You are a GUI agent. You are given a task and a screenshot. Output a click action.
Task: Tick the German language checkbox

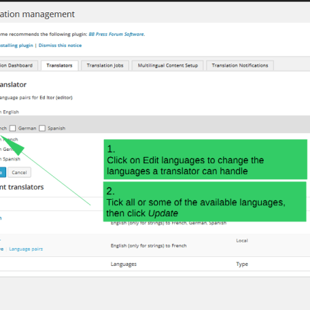click(x=12, y=128)
